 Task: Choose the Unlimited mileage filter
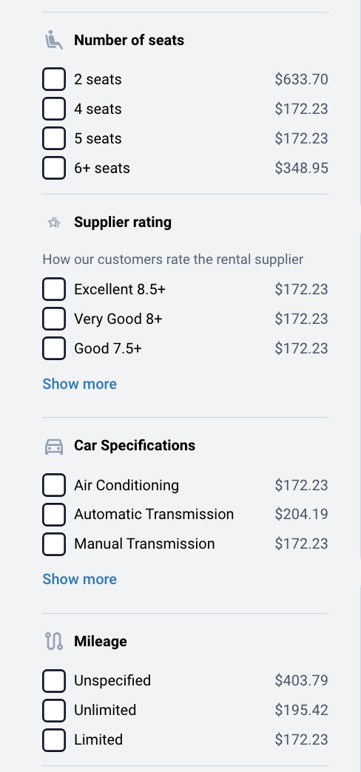pyautogui.click(x=54, y=710)
